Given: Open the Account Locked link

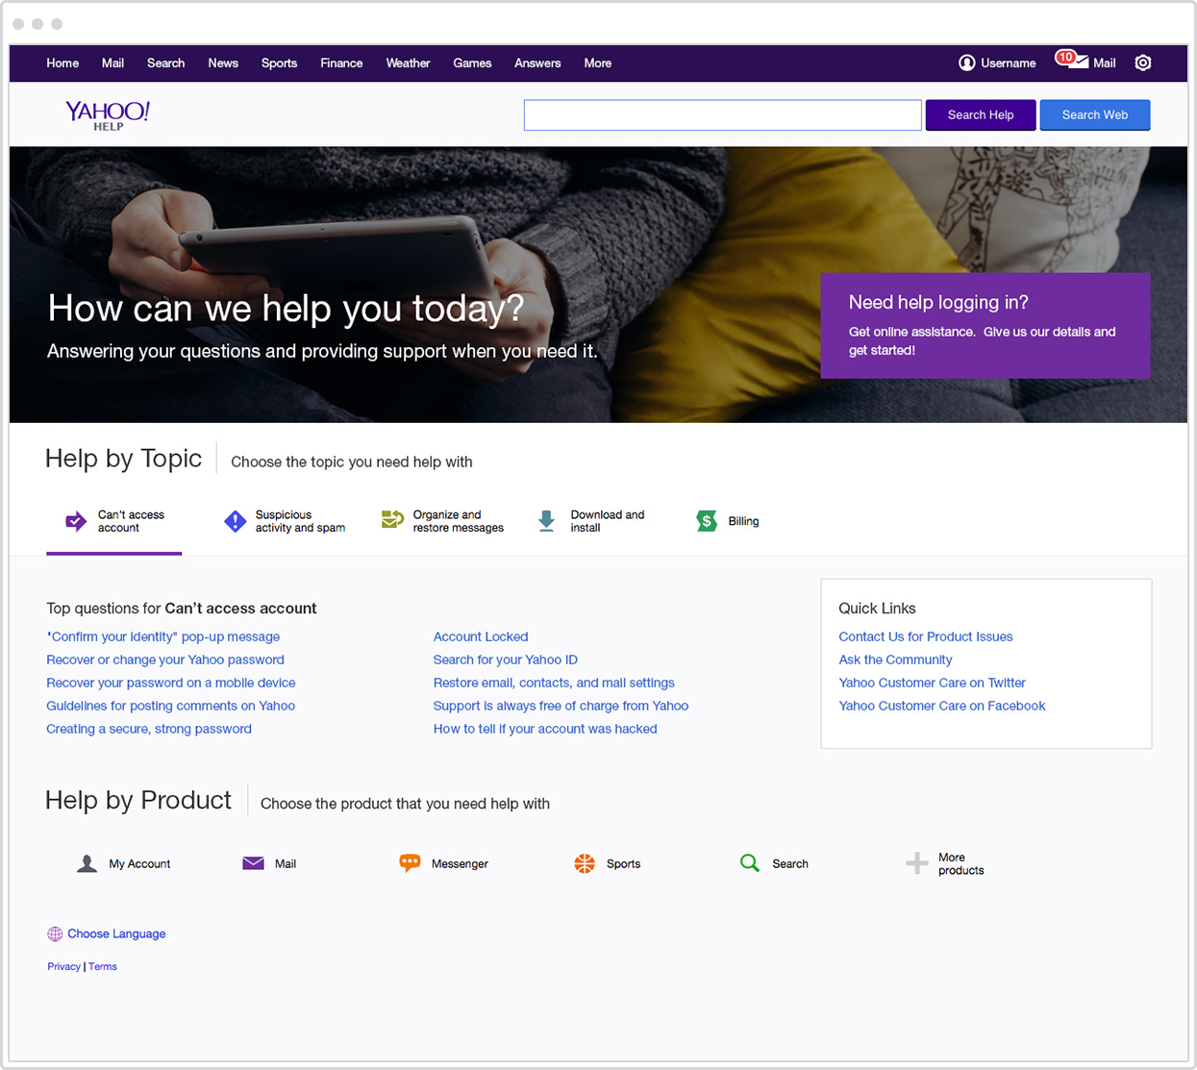Looking at the screenshot, I should click(481, 636).
